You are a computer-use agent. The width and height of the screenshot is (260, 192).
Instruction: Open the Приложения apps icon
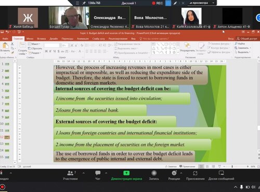195,173
